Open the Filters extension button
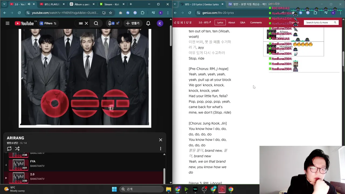This screenshot has width=345, height=194. 48,23
